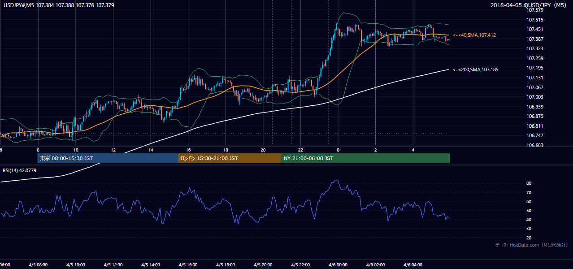Click the RSI scale value 30
The image size is (573, 269).
point(529,229)
